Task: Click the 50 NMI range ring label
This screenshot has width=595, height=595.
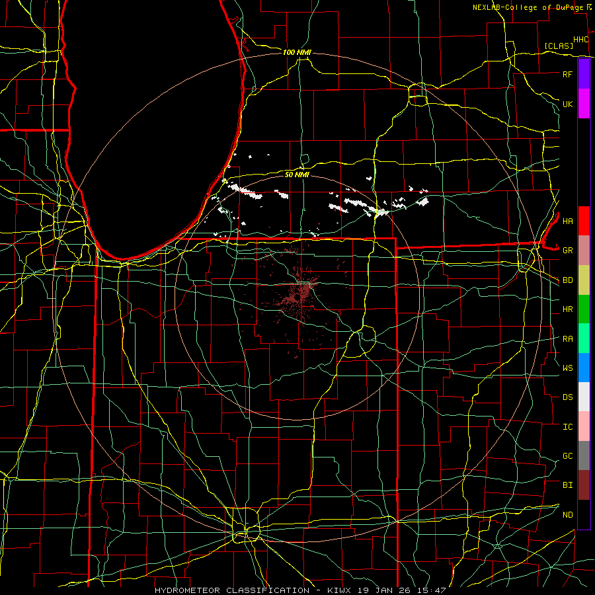Action: pos(297,175)
